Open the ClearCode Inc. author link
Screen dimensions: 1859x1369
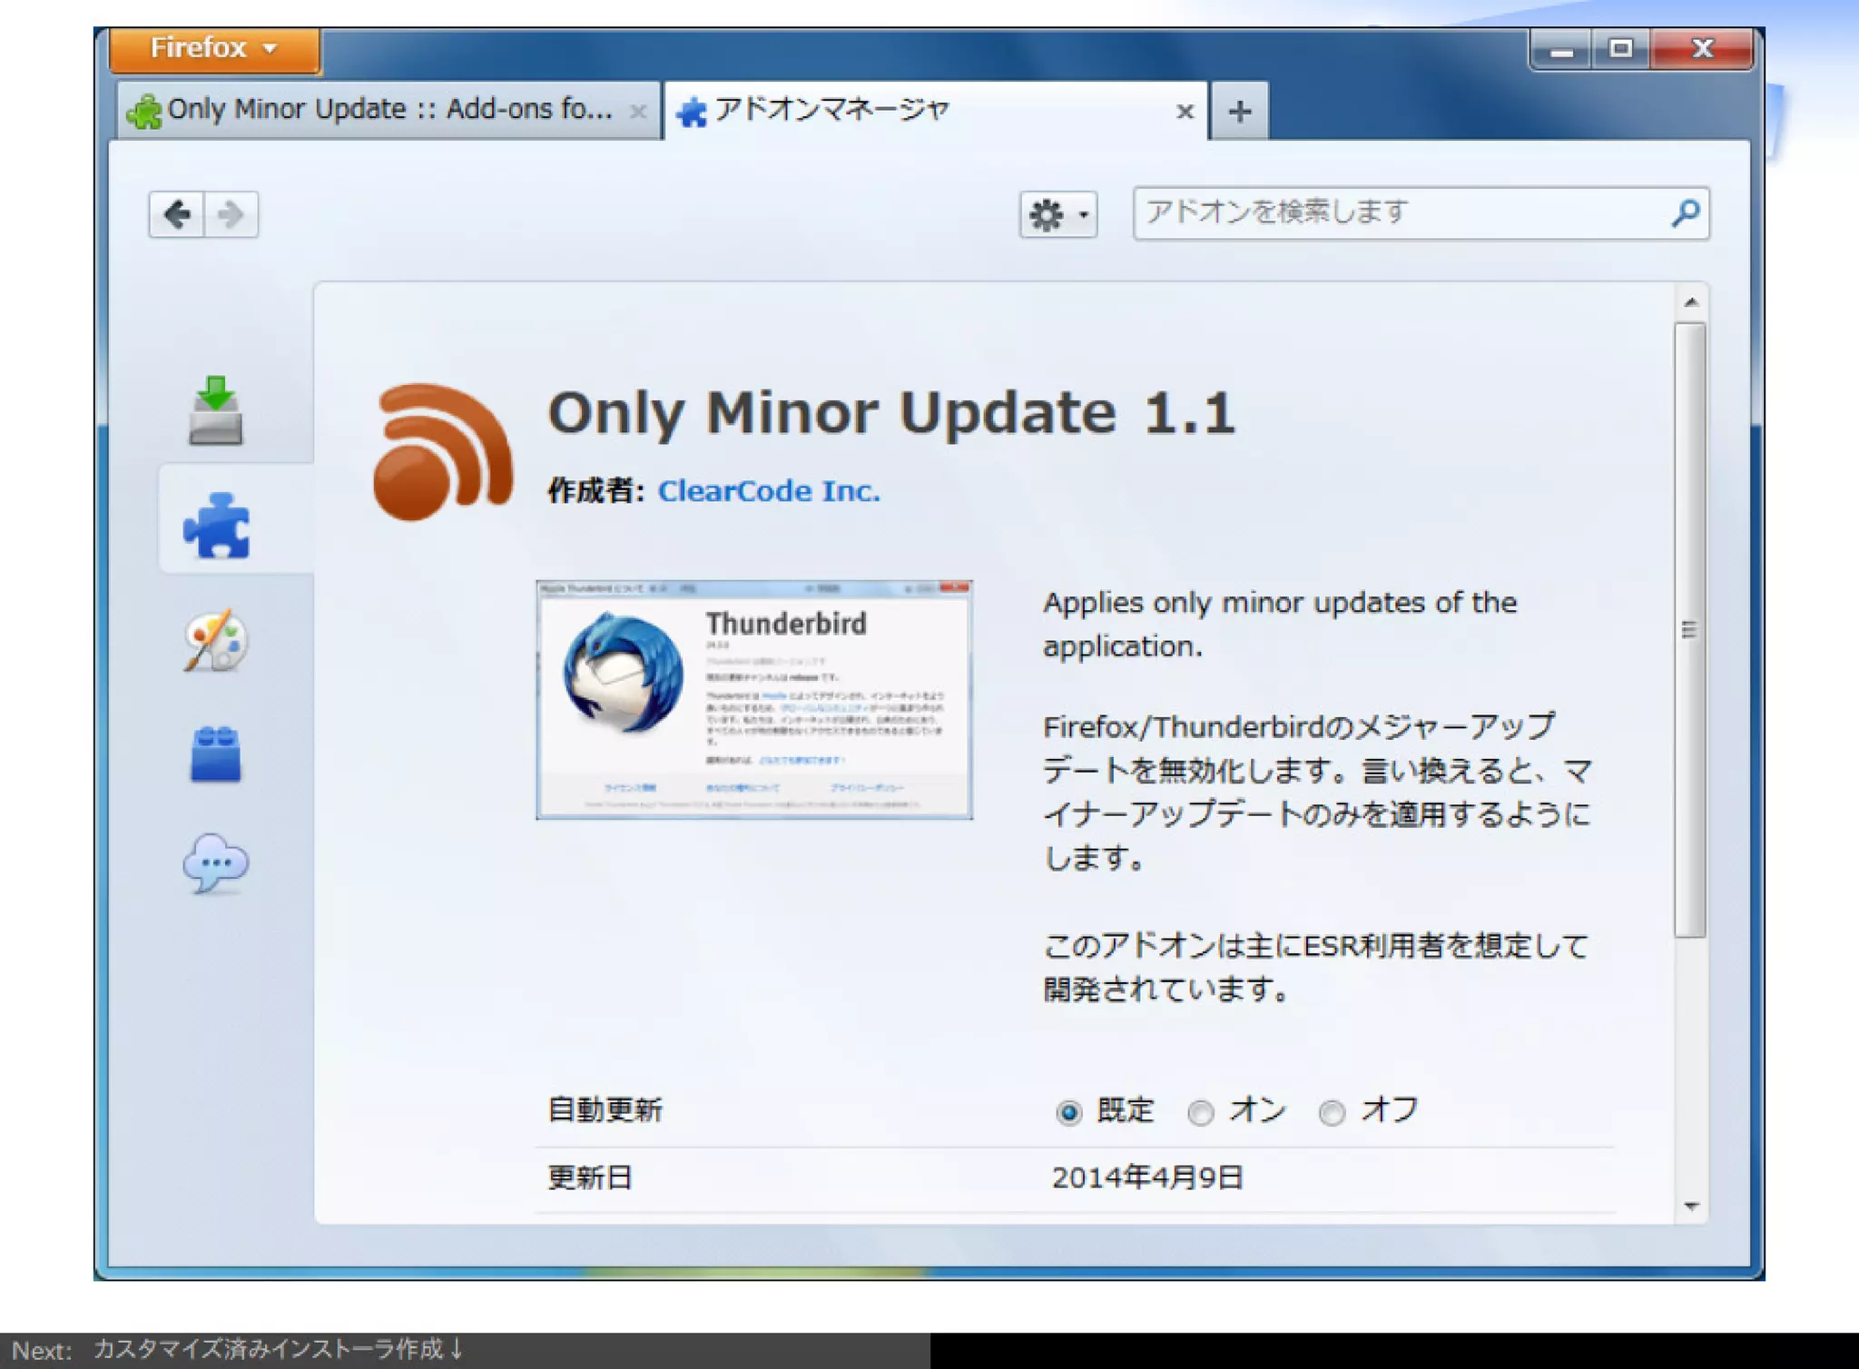768,491
